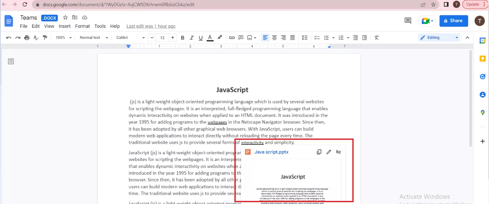Viewport: 489px width, 204px height.
Task: Open the Edit menu
Action: point(36,26)
